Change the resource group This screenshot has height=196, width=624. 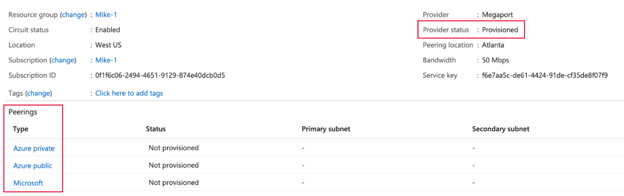coord(74,14)
